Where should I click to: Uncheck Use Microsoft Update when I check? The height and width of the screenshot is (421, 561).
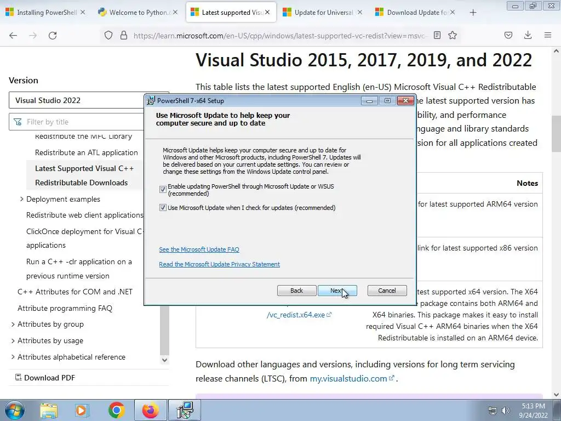(x=163, y=207)
